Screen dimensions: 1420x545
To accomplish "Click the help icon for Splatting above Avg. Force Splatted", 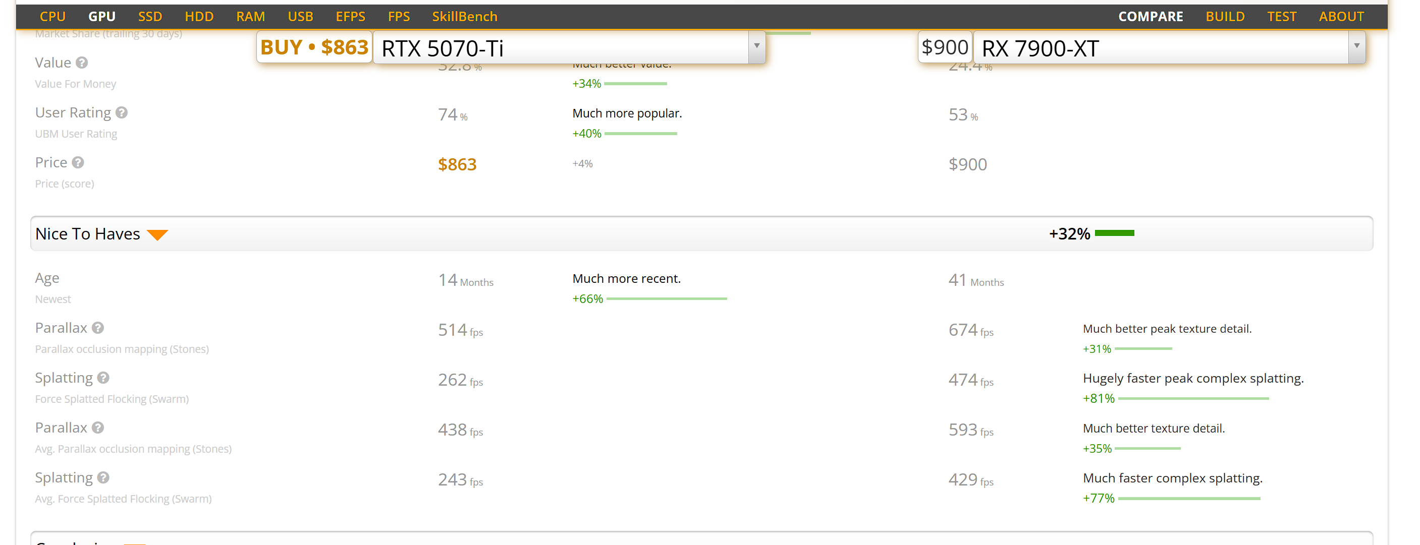I will (x=103, y=478).
